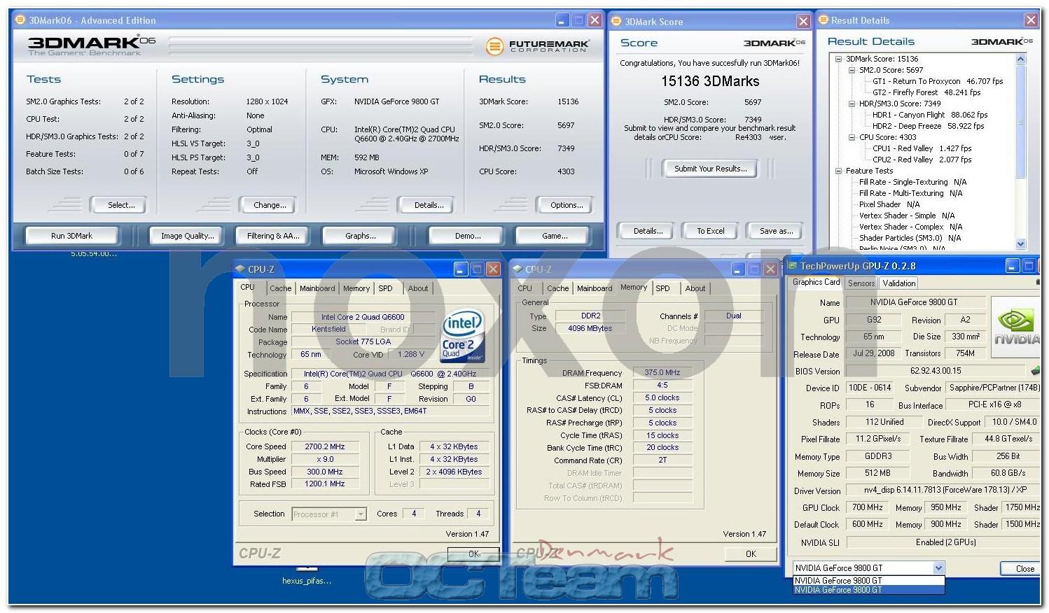
Task: Click the GPU-Z BIOS Version value field
Action: coord(936,371)
